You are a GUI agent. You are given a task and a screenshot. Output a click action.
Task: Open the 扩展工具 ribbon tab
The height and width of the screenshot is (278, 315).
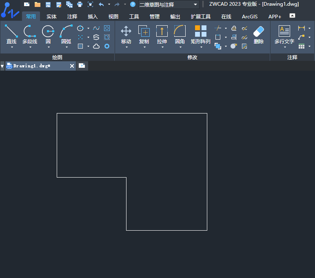click(x=200, y=16)
